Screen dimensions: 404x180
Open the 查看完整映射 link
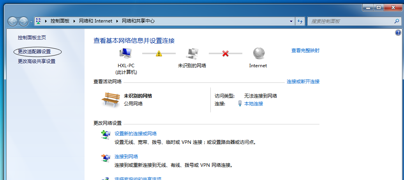coord(305,51)
